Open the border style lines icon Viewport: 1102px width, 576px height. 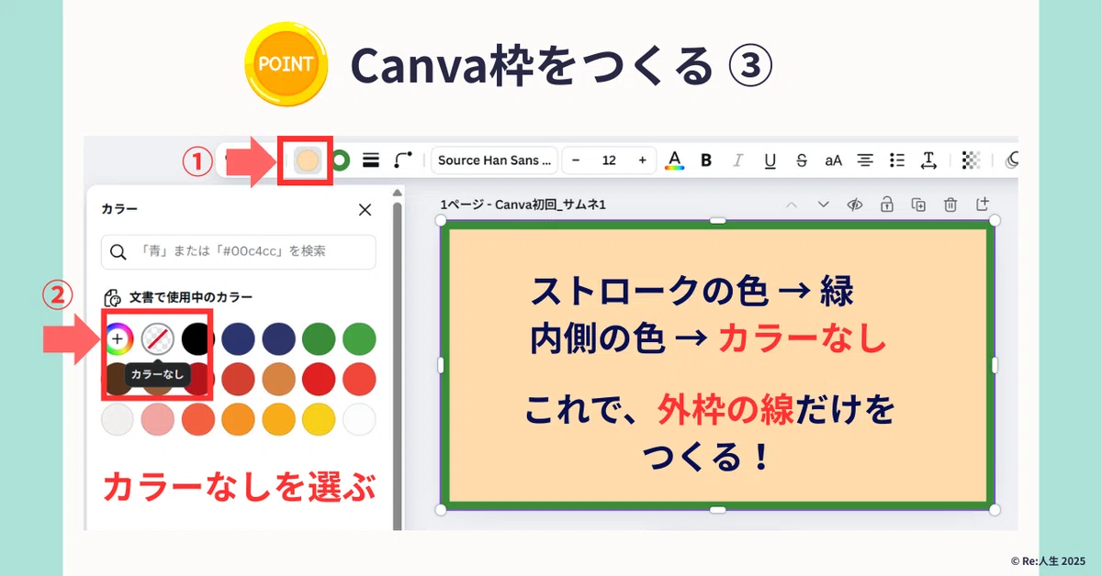(372, 161)
